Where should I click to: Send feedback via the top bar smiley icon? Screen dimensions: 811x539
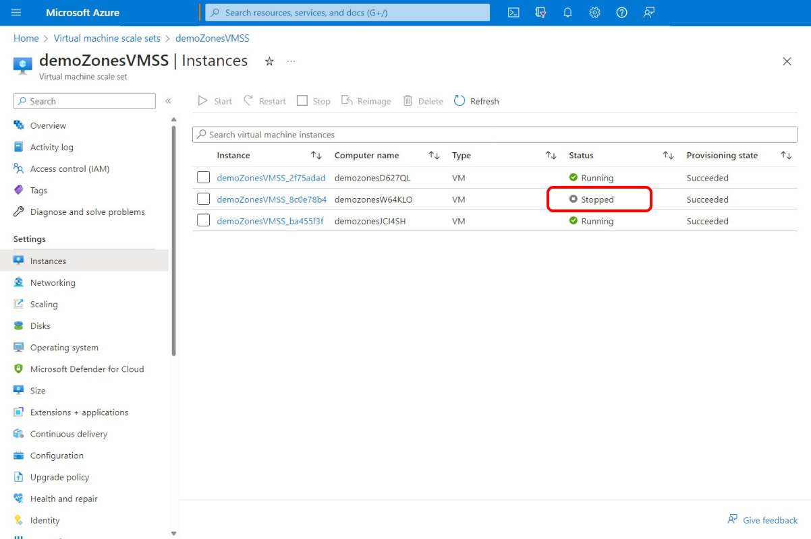click(648, 12)
